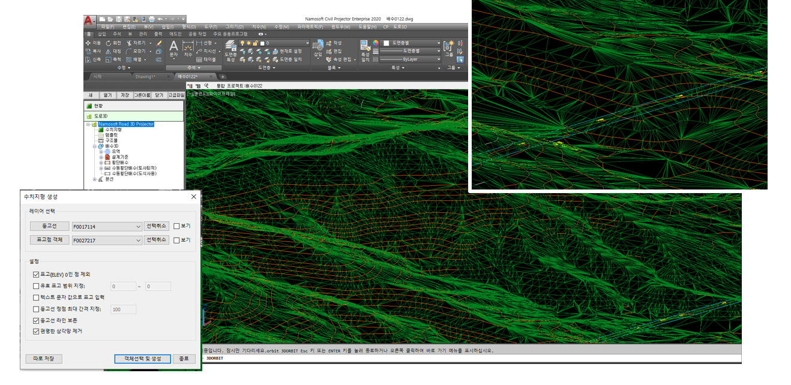Click the 그룹 (Group) icon
This screenshot has width=791, height=385.
pos(449,48)
